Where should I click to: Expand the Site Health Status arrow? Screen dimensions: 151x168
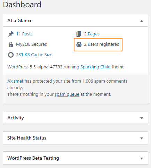142,138
